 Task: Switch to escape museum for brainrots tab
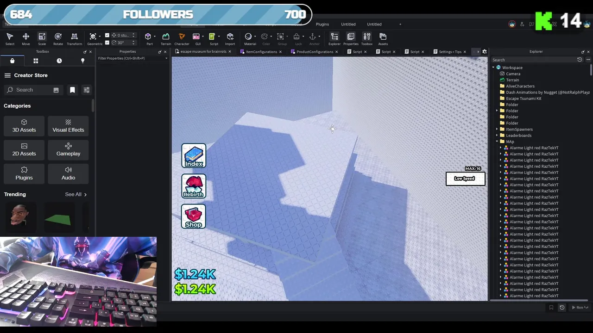203,52
